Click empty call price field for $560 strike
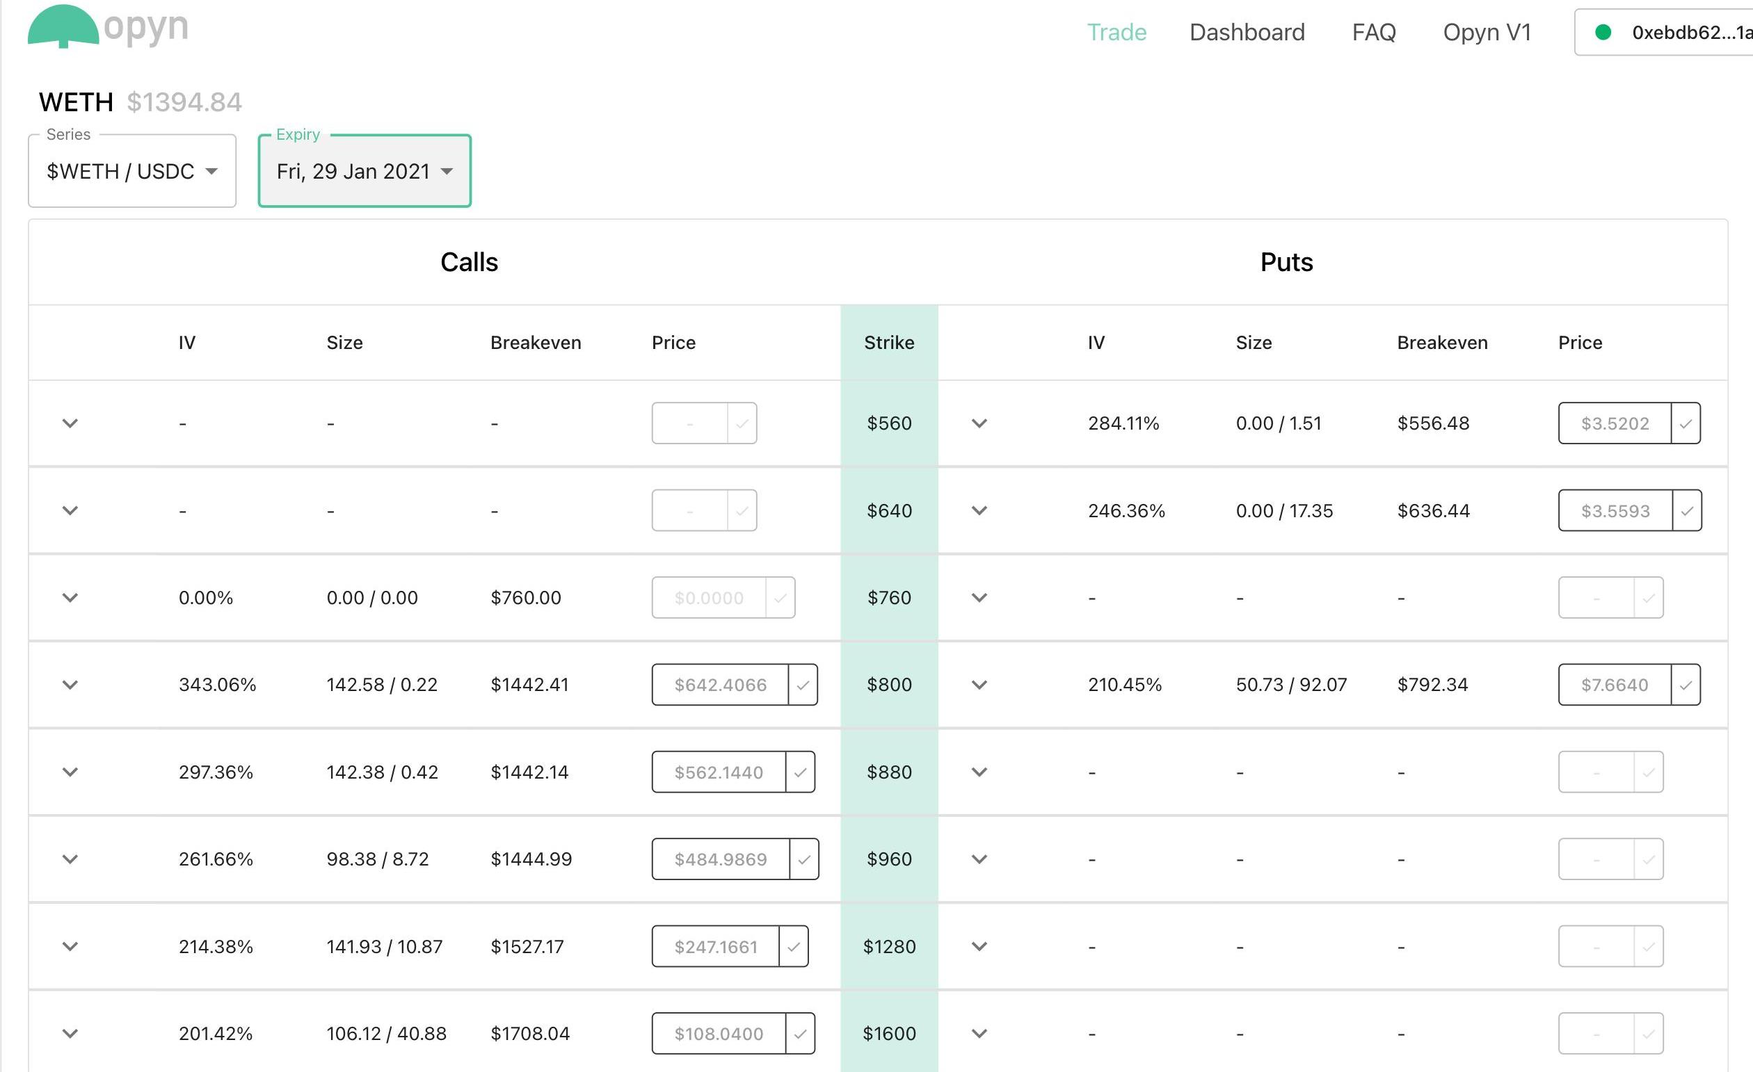 (x=689, y=423)
